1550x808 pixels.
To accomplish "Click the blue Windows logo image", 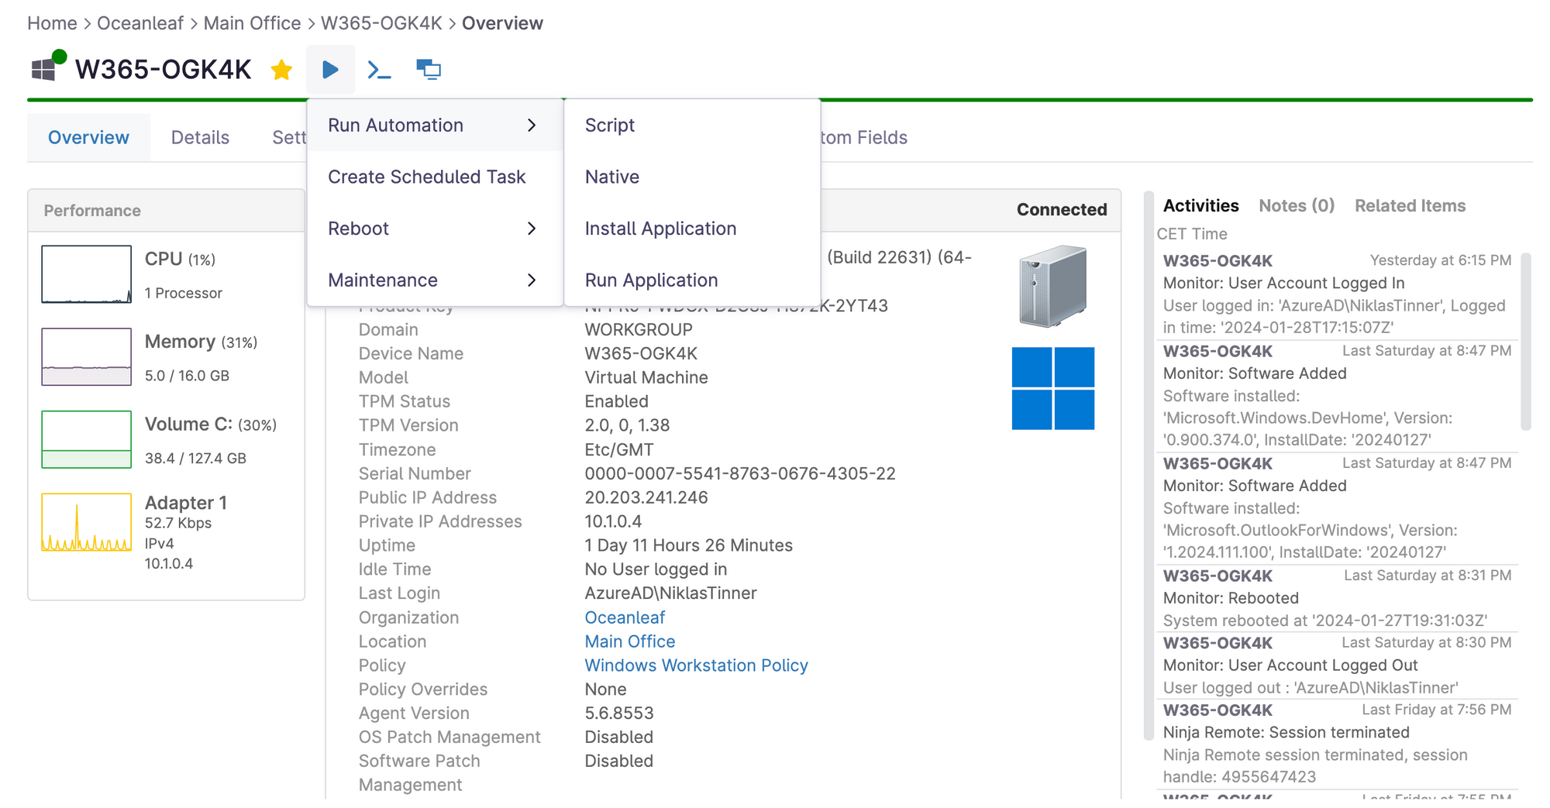I will click(1053, 388).
